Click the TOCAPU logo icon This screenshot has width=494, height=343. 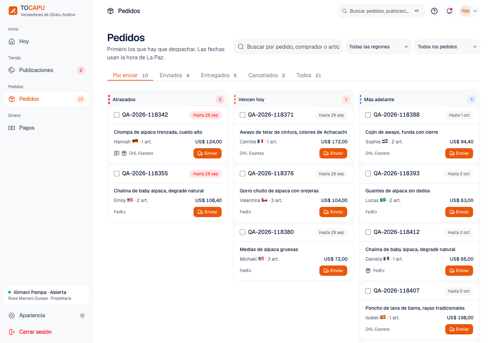pos(13,11)
